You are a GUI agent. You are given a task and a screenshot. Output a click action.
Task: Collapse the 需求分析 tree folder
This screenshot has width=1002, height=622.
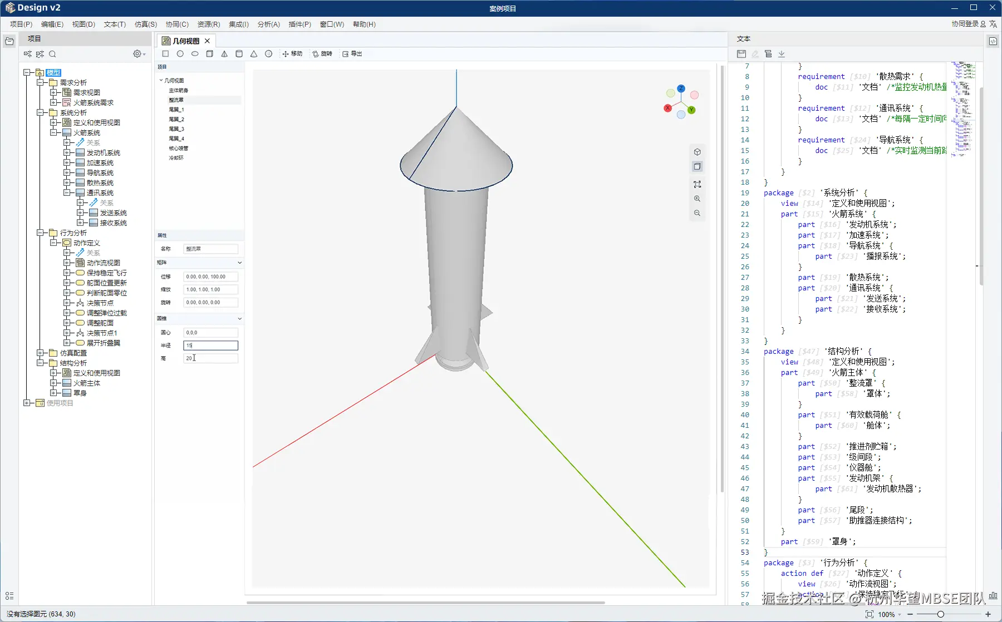(x=40, y=82)
